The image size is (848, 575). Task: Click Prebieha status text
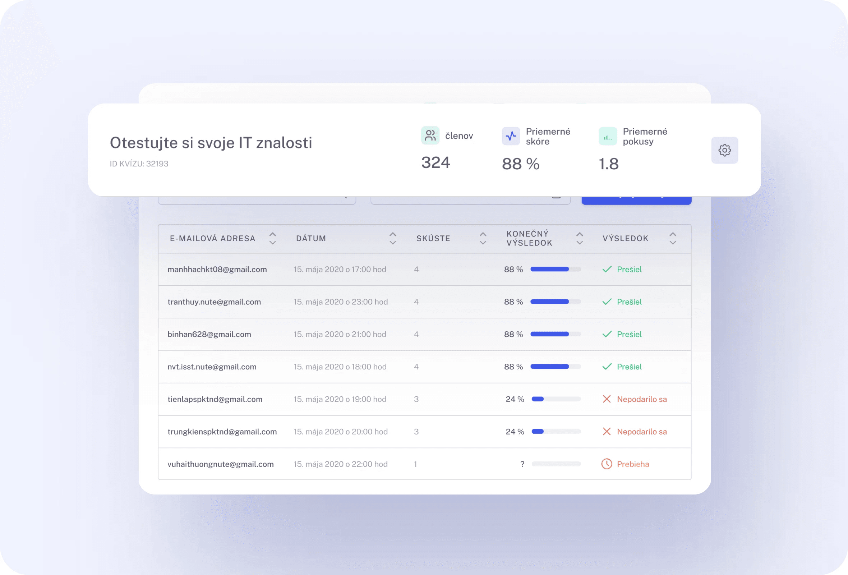(x=633, y=464)
